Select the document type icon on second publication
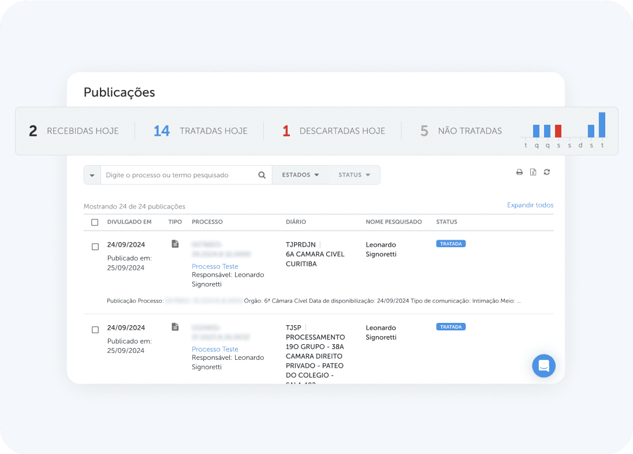633x454 pixels. (175, 326)
